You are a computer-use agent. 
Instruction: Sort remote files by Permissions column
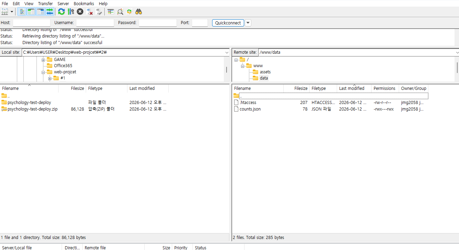point(385,88)
